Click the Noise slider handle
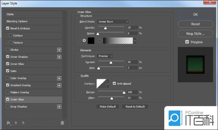This screenshot has width=218, height=130. (98, 34)
